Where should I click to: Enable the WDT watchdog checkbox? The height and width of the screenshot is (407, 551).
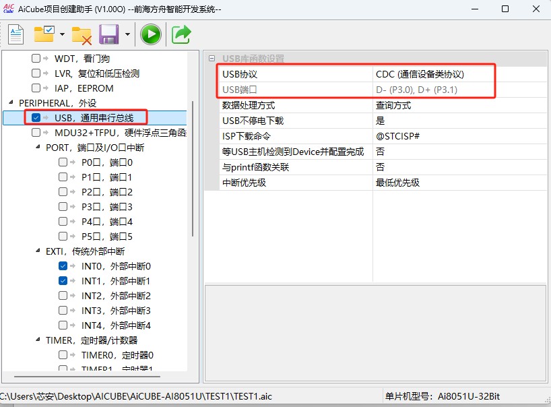pos(36,58)
